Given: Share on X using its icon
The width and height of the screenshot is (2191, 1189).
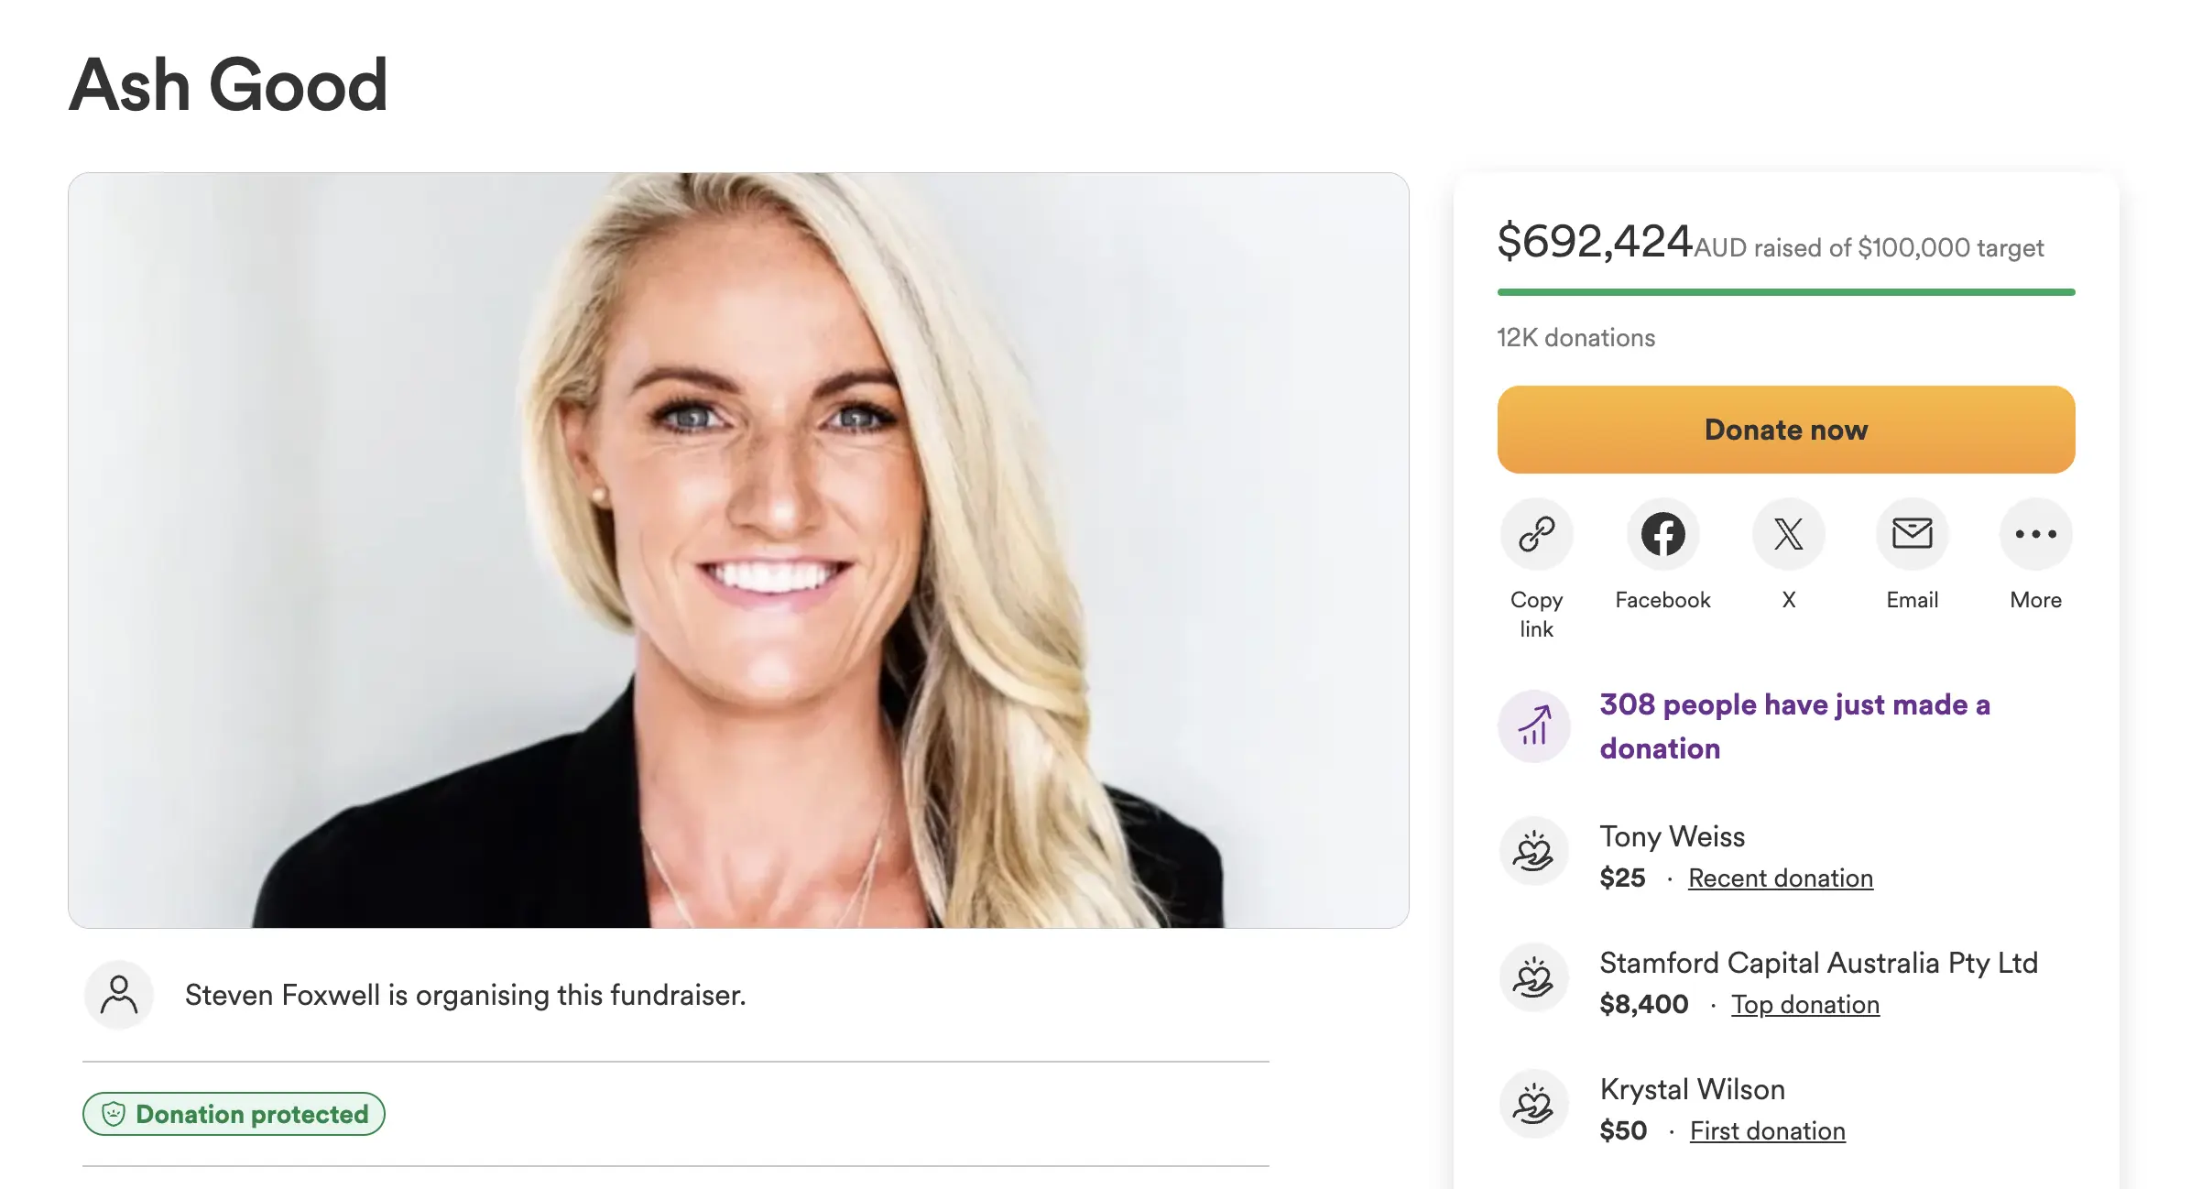Looking at the screenshot, I should pos(1787,534).
